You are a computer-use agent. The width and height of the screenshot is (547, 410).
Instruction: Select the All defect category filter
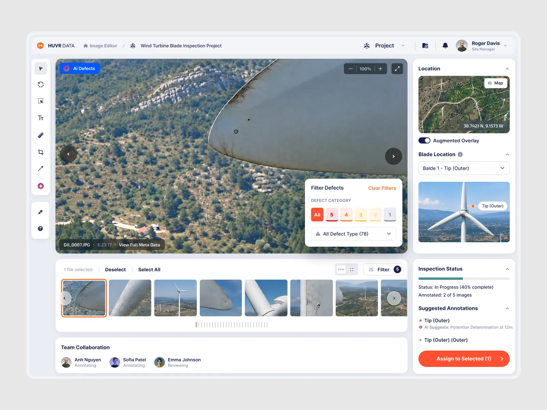pyautogui.click(x=317, y=215)
